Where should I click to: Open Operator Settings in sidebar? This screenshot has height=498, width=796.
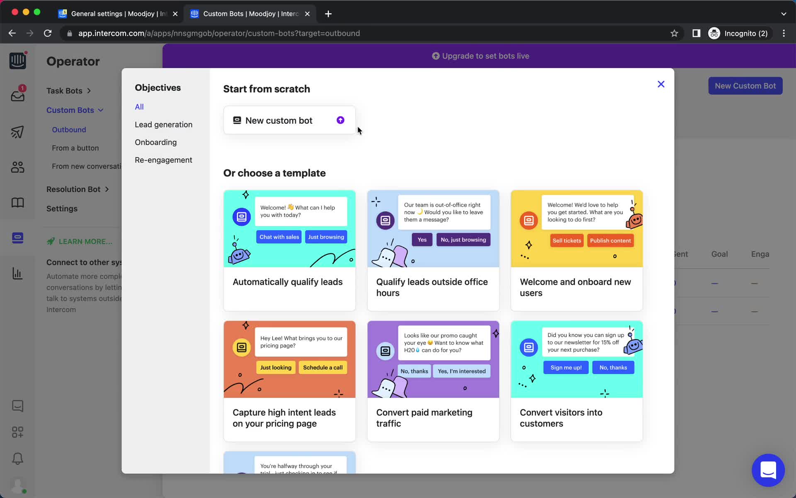62,209
